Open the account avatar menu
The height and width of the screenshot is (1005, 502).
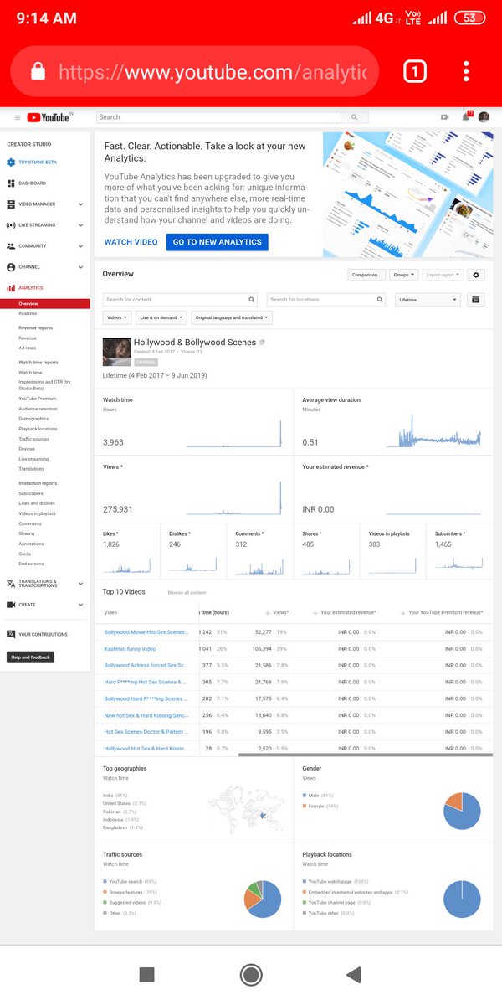click(x=484, y=117)
